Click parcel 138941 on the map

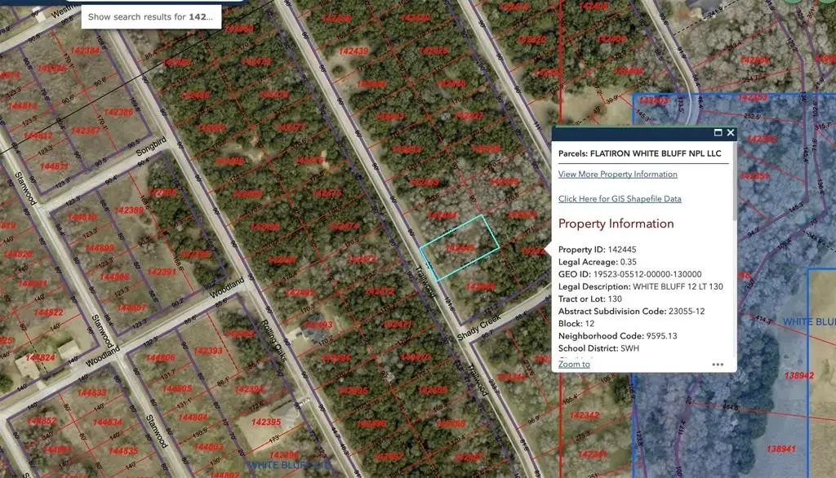click(780, 449)
